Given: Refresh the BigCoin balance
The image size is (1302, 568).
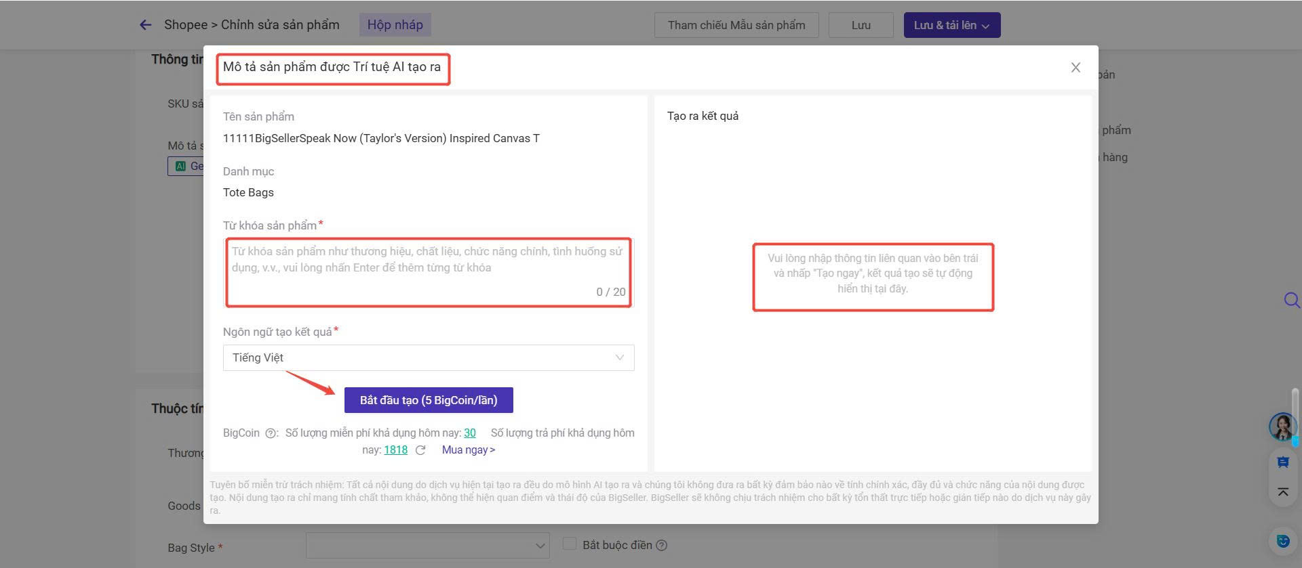Looking at the screenshot, I should point(420,450).
